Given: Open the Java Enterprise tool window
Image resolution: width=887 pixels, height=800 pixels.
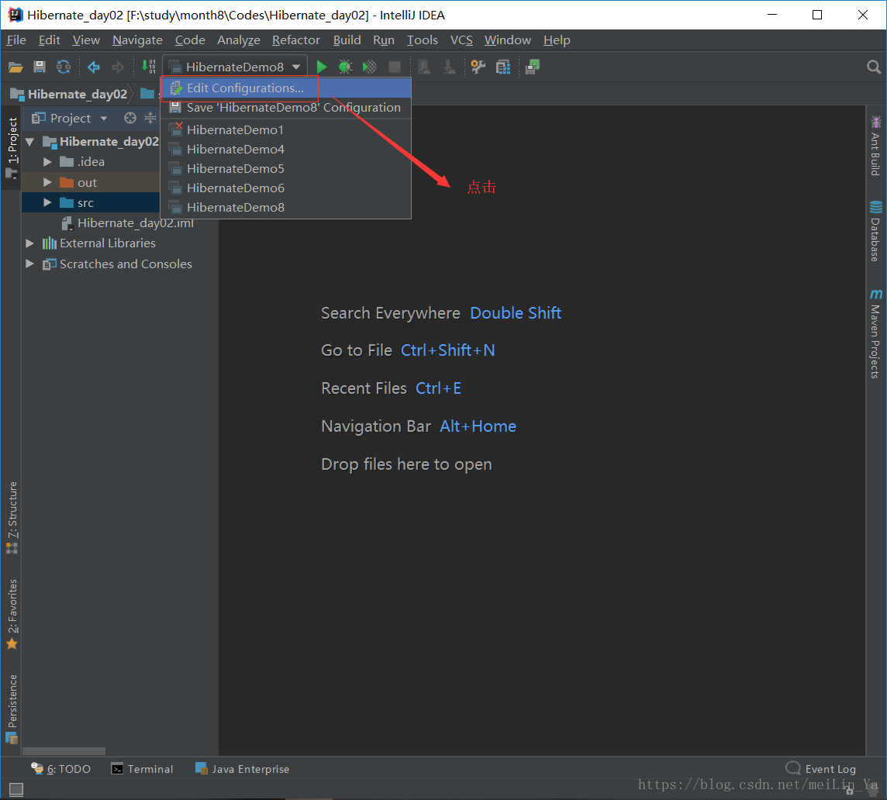Looking at the screenshot, I should tap(242, 769).
